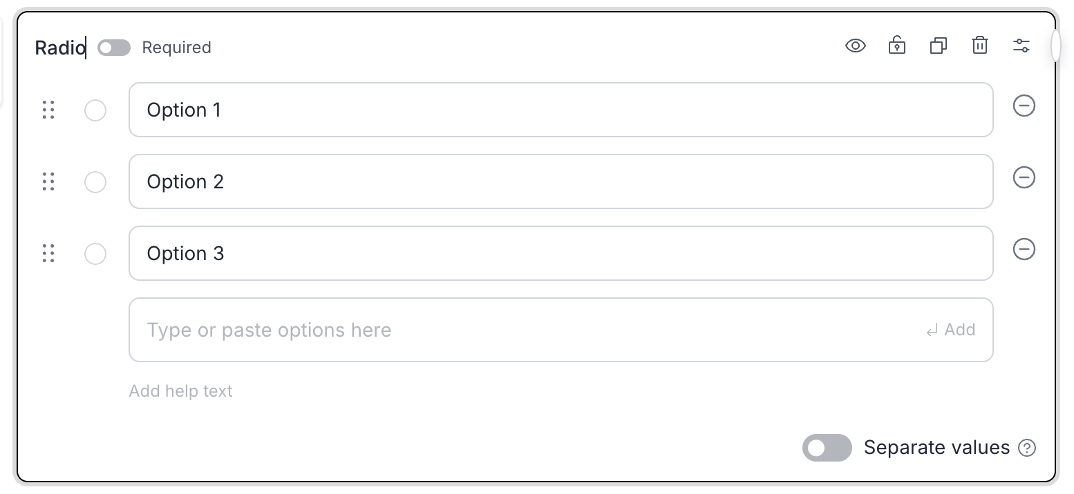Click the lock icon in header
Screen dimensions: 1074x494
897,46
